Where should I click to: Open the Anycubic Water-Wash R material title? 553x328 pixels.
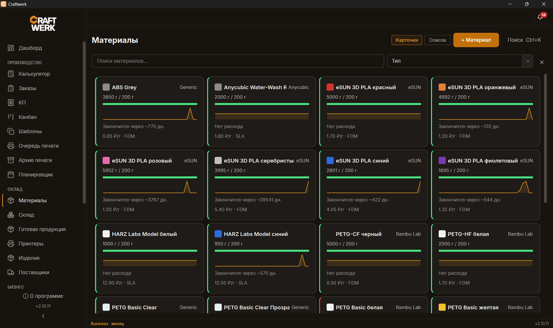pyautogui.click(x=255, y=87)
